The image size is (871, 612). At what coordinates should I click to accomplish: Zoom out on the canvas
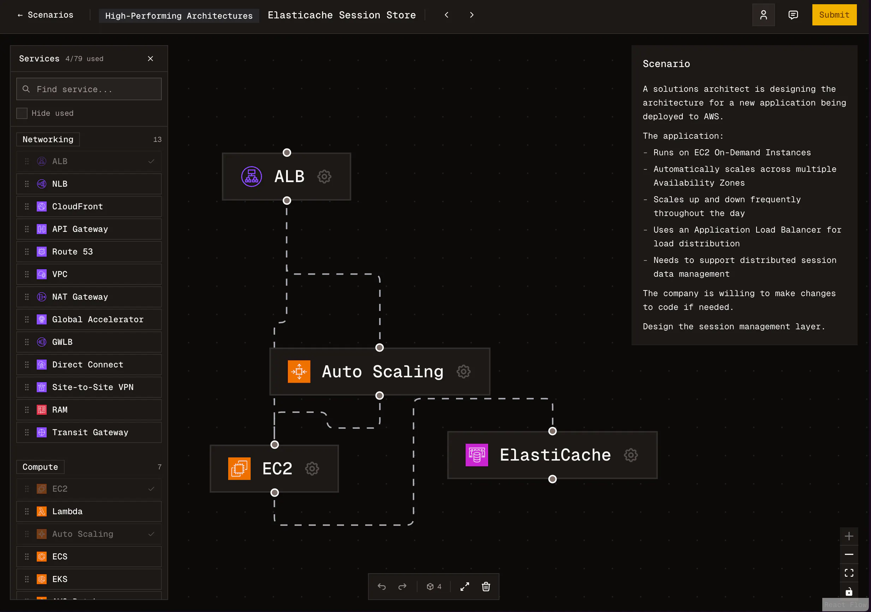(x=849, y=554)
